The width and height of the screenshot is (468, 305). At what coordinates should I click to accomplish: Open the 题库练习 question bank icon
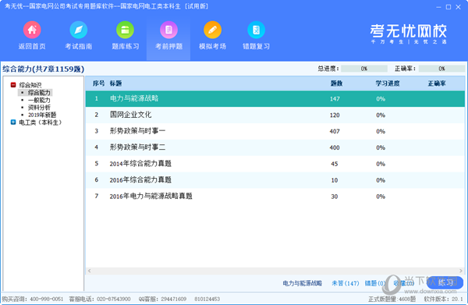point(125,30)
